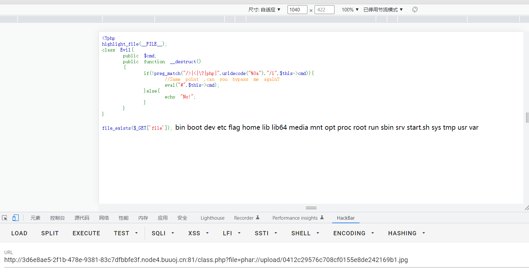
Task: Open the Lighthouse tab
Action: click(212, 218)
